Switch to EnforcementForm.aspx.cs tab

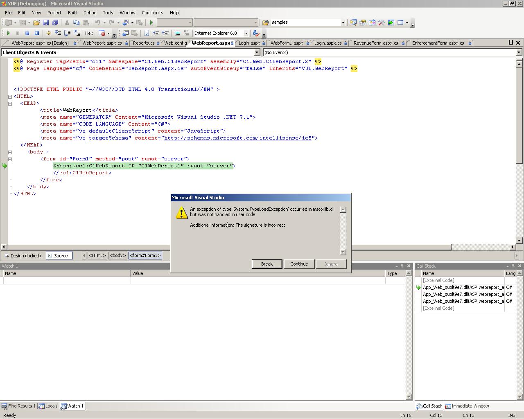(438, 43)
